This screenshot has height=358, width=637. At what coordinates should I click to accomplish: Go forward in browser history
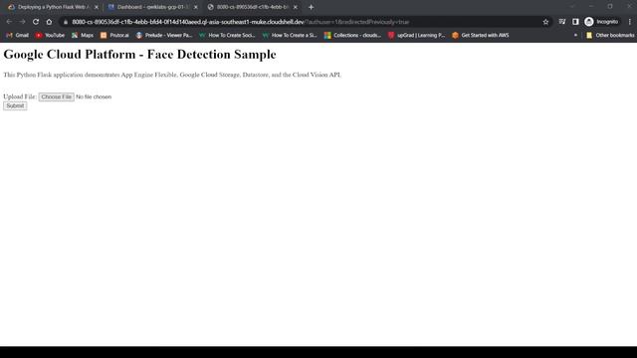tap(22, 22)
